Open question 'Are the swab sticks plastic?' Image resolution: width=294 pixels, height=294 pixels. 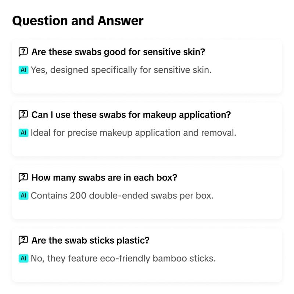coord(90,240)
